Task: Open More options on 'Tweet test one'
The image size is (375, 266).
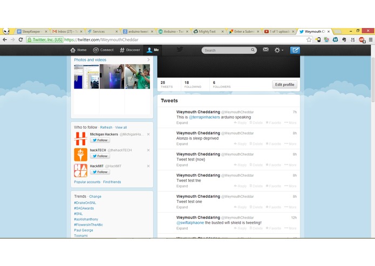Action: click(x=290, y=207)
